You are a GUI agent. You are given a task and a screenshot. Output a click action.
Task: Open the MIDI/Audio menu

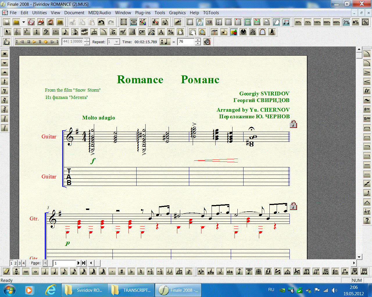[100, 13]
